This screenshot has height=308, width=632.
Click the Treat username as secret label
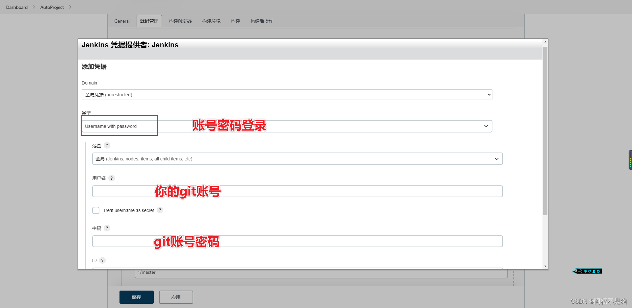coord(128,210)
